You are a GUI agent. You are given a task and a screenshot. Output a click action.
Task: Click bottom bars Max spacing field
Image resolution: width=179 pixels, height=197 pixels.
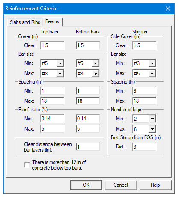point(88,101)
